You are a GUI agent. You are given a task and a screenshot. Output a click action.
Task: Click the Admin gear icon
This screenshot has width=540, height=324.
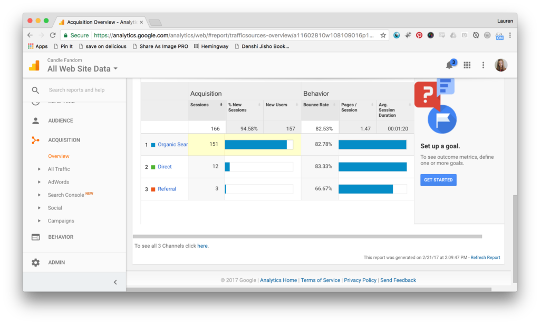click(35, 262)
